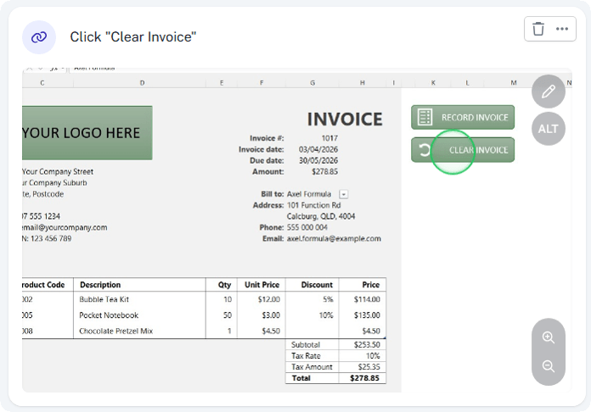591x412 pixels.
Task: Click the Axel Formula customer name
Action: pyautogui.click(x=309, y=194)
